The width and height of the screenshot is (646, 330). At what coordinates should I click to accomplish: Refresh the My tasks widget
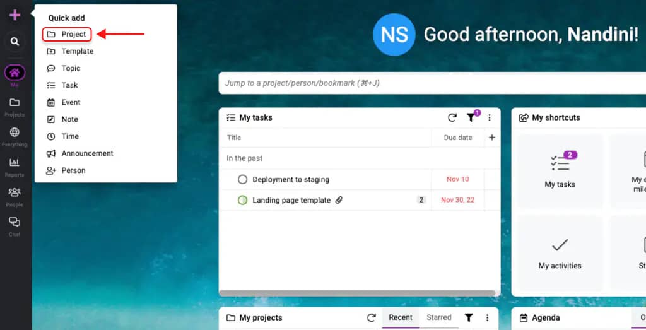[452, 118]
